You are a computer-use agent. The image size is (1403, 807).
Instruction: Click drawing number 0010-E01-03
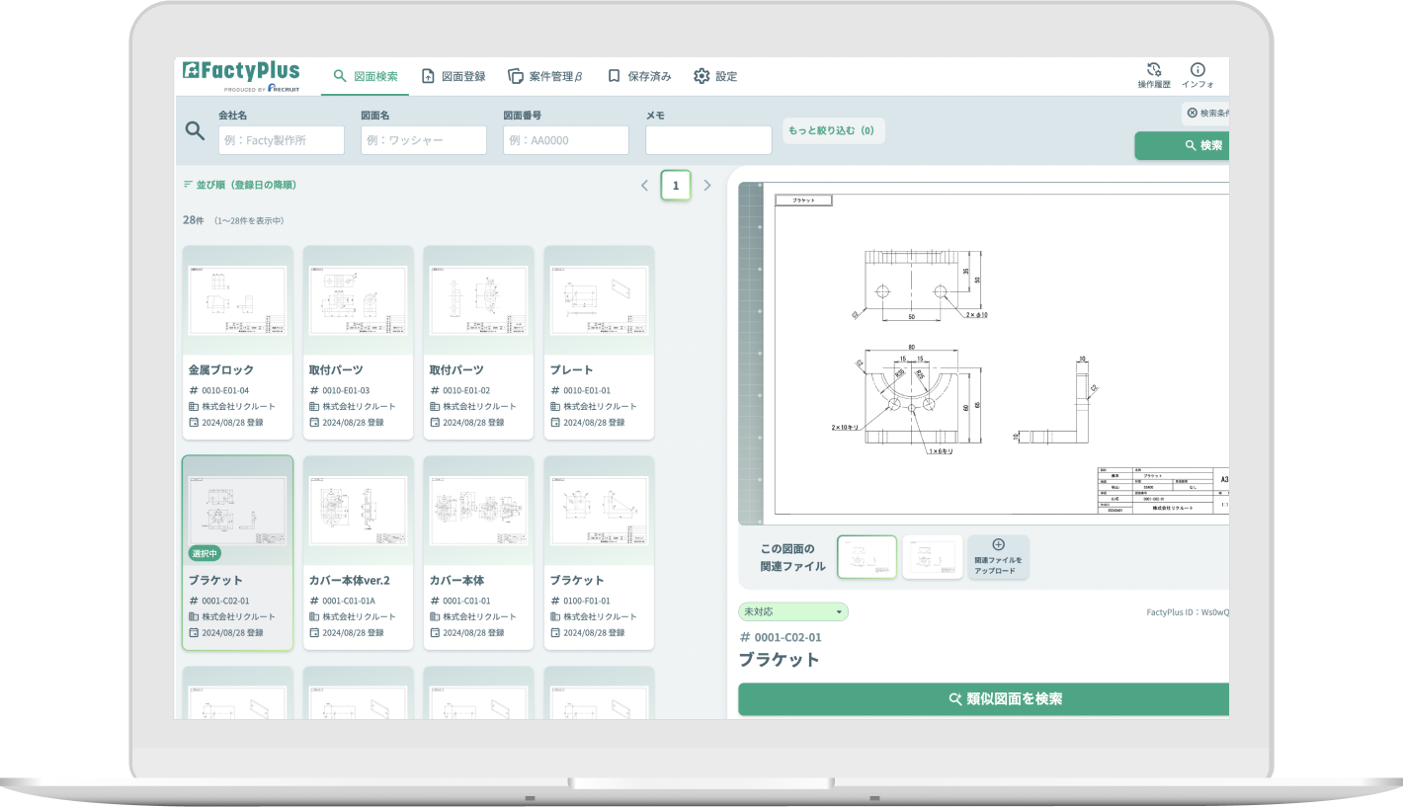click(346, 390)
